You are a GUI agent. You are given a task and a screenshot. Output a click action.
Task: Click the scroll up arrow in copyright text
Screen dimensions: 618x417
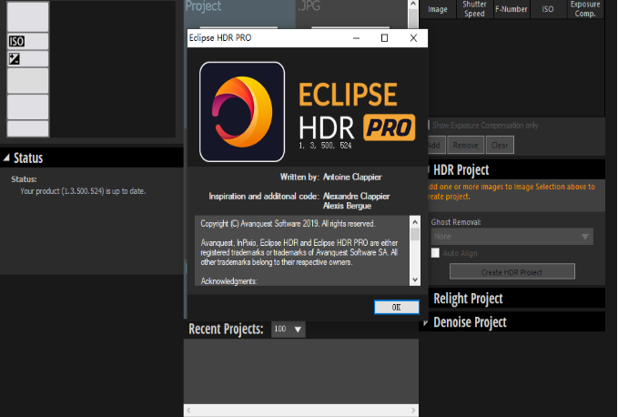click(x=415, y=222)
